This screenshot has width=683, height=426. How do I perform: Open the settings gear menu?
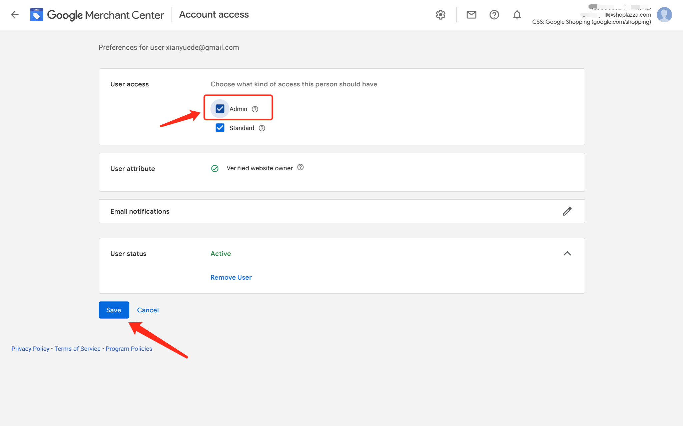tap(441, 15)
